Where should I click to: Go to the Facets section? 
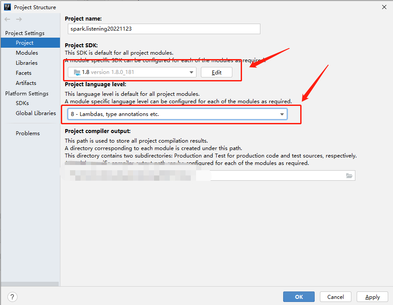point(24,73)
